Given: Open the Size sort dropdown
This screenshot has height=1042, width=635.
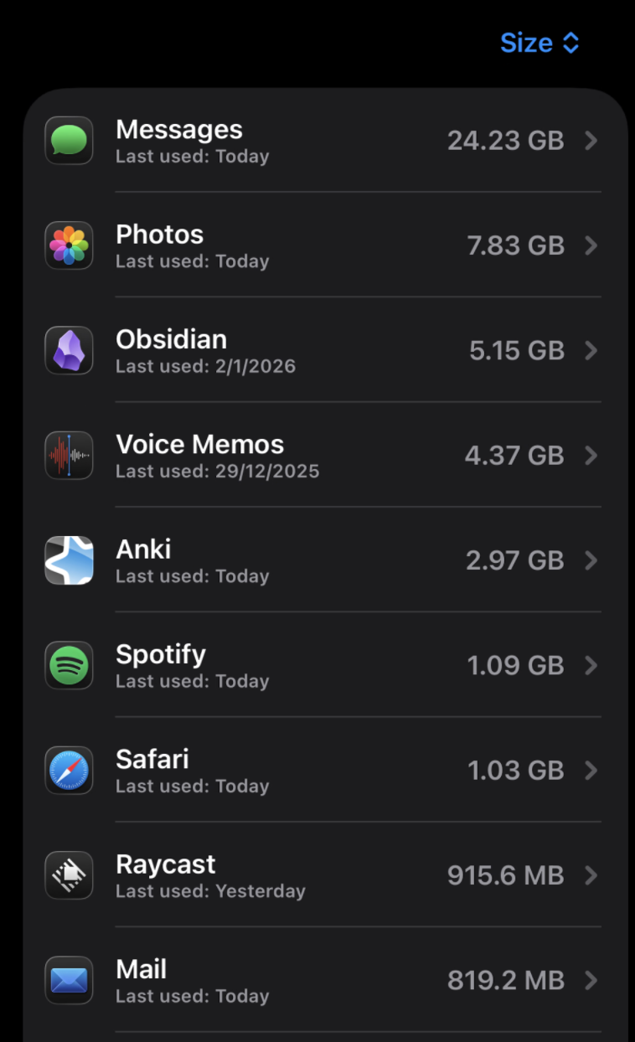Looking at the screenshot, I should click(539, 43).
